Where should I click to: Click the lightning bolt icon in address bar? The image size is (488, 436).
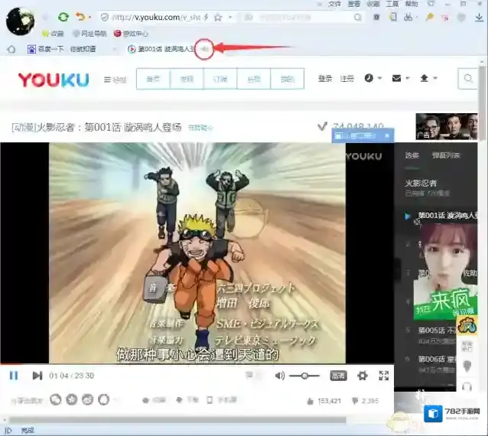click(x=206, y=18)
